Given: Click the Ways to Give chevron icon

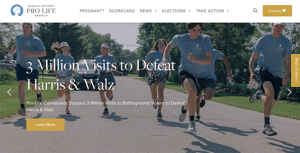Looking at the screenshot, I should point(296,82).
